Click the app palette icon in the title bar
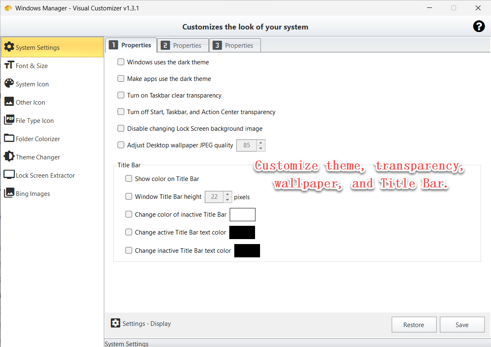Screen dimensions: 491x347 tap(8, 8)
